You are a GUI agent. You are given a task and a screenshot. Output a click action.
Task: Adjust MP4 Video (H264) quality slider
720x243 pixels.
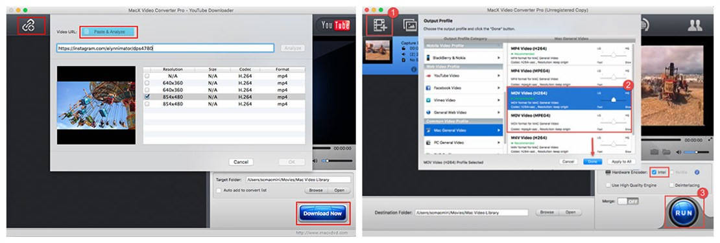coord(613,54)
